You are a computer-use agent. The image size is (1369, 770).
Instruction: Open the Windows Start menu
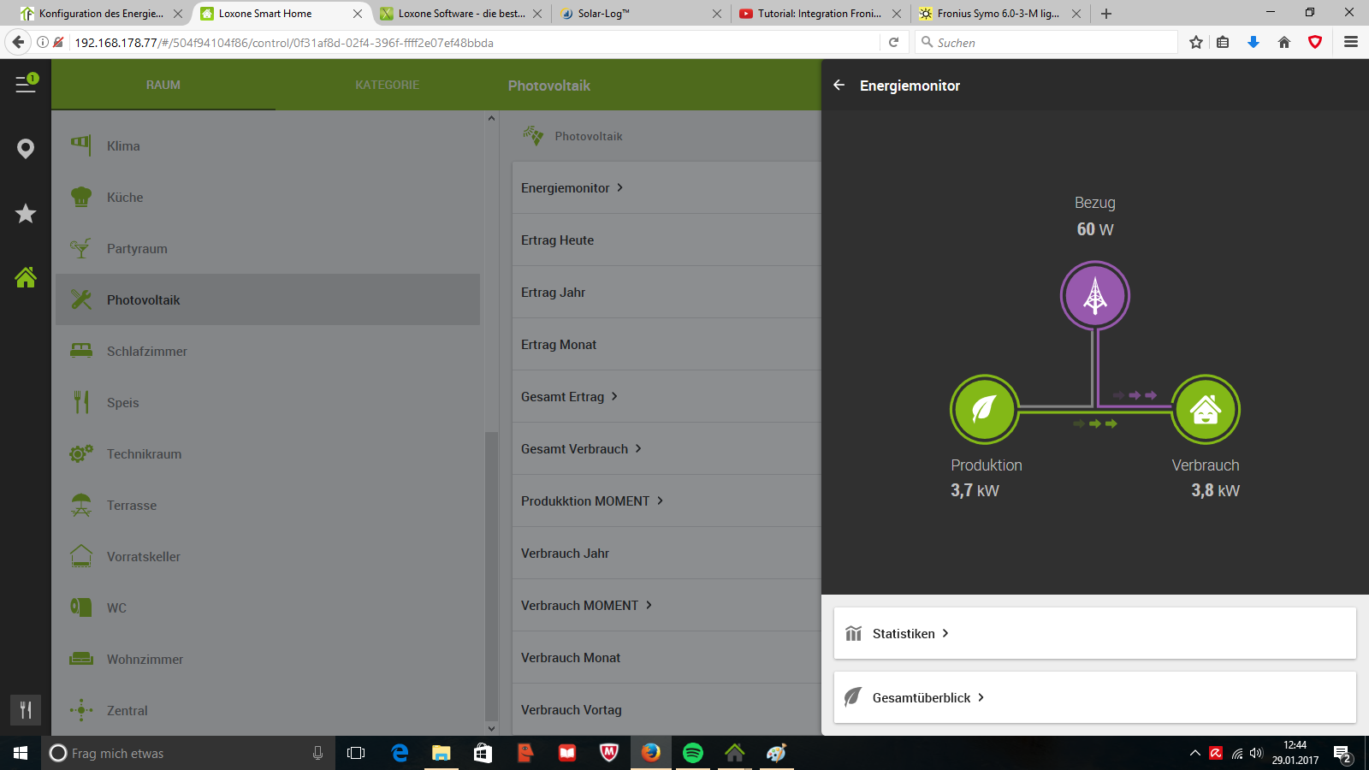(x=21, y=753)
